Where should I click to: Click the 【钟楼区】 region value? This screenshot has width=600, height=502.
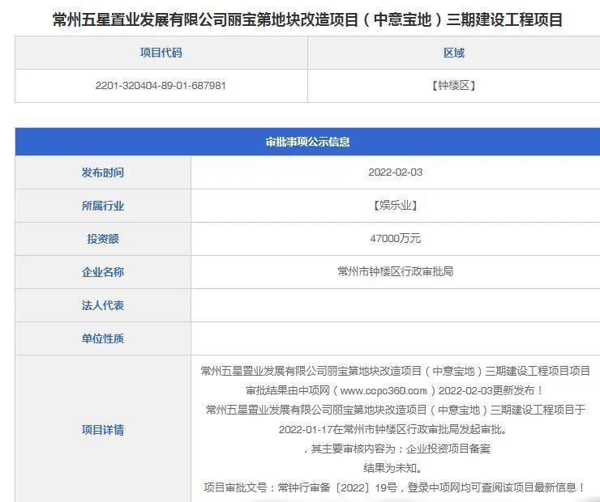[453, 85]
